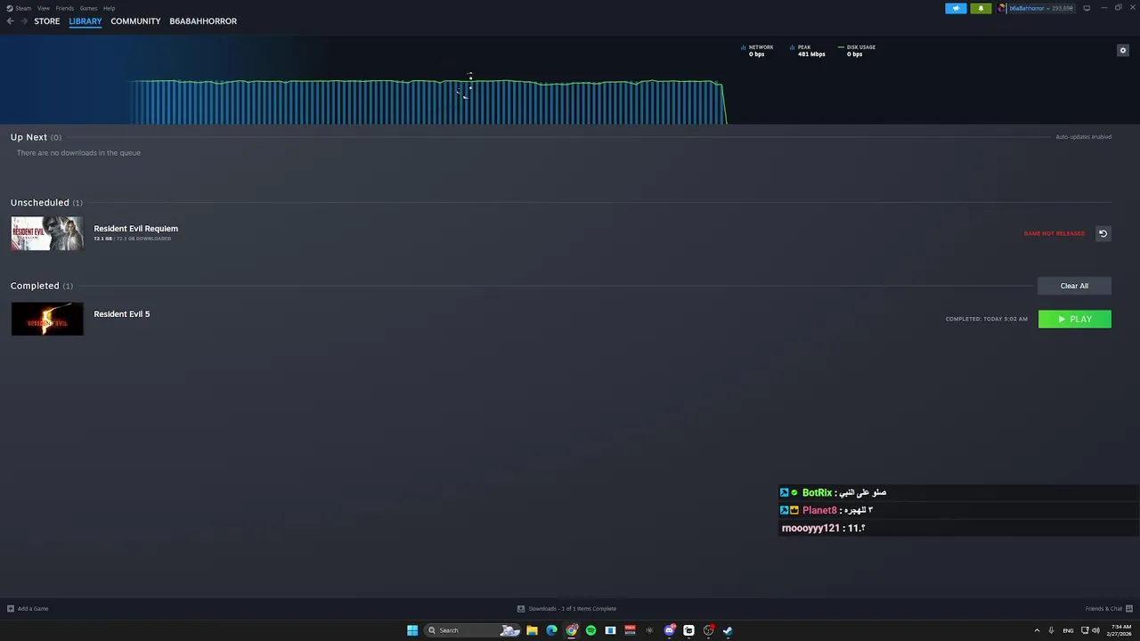1140x641 pixels.
Task: Open Steam from the taskbar
Action: pos(728,630)
